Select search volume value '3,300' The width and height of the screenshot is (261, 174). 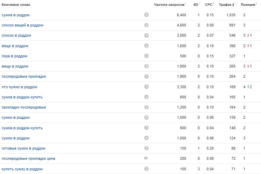[x=181, y=87]
